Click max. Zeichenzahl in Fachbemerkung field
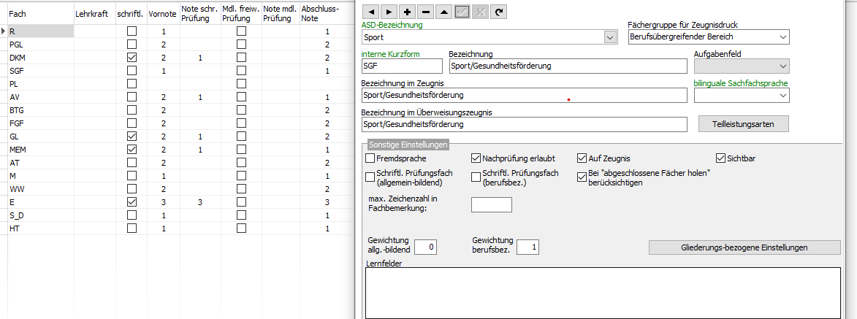Viewport: 857px width, 319px height. coord(492,205)
